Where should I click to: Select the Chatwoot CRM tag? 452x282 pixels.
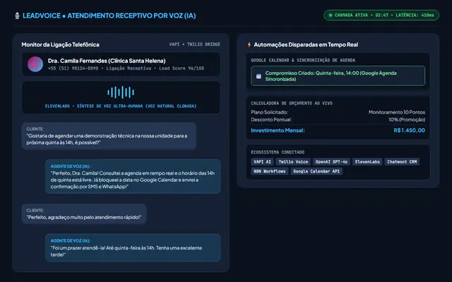click(x=402, y=161)
